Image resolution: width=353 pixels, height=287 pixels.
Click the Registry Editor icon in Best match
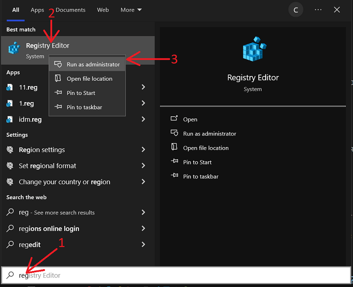click(x=14, y=48)
